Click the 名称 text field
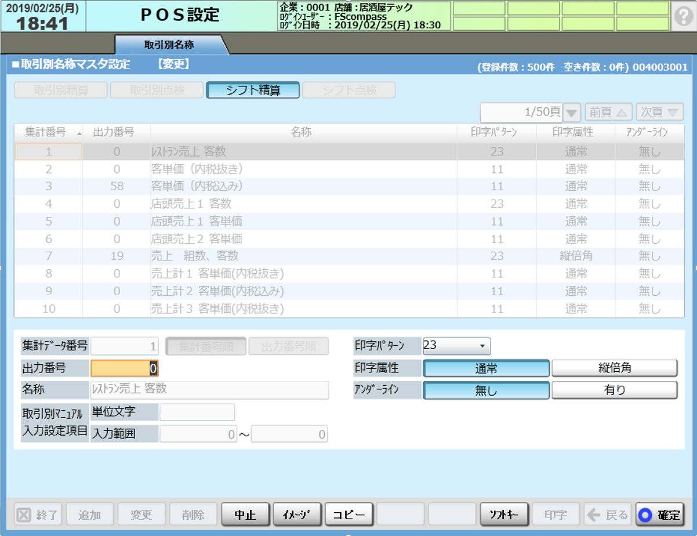The height and width of the screenshot is (536, 697). coord(210,390)
